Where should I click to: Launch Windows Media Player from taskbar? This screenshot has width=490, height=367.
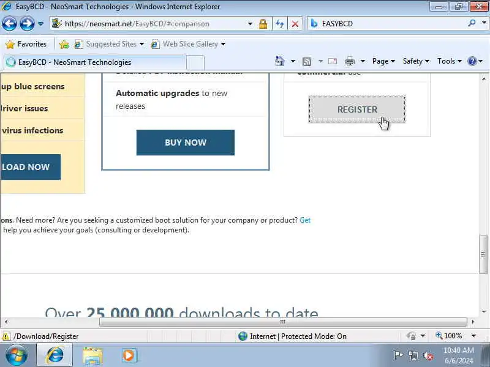129,355
